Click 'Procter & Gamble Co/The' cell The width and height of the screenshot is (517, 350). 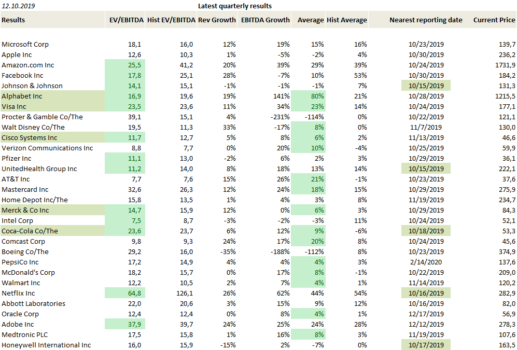point(42,117)
